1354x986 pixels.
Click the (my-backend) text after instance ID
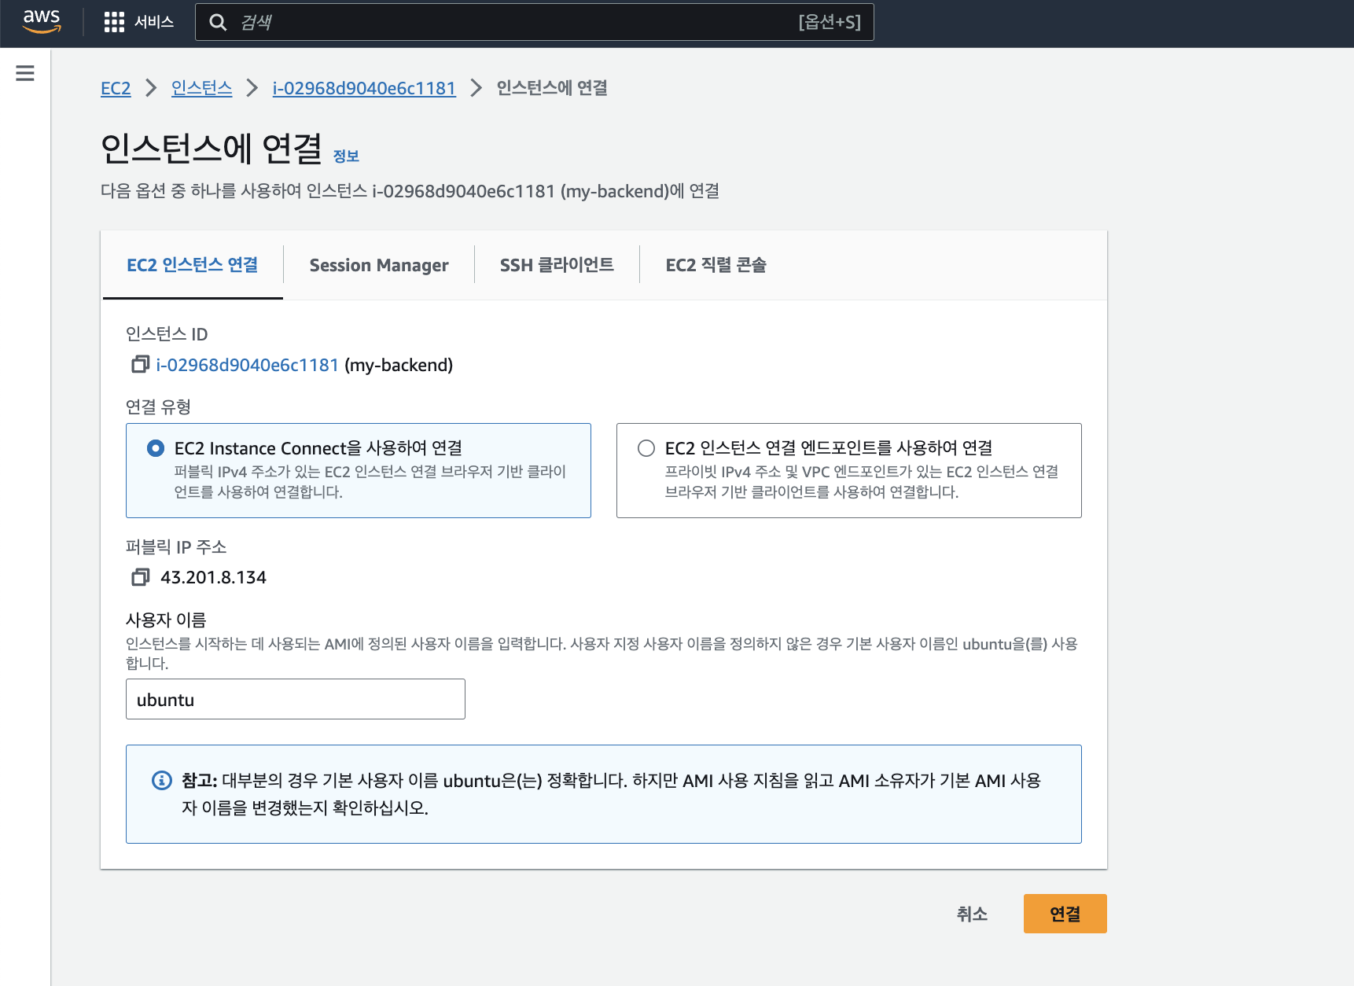click(399, 365)
